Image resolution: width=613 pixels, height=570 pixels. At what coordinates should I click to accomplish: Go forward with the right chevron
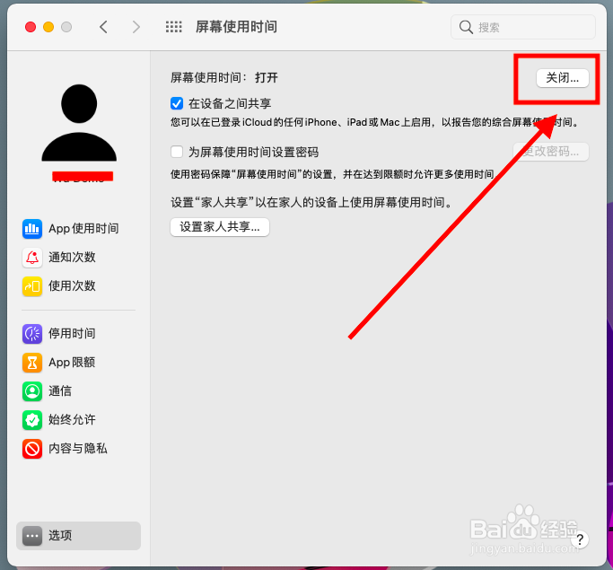tap(136, 27)
